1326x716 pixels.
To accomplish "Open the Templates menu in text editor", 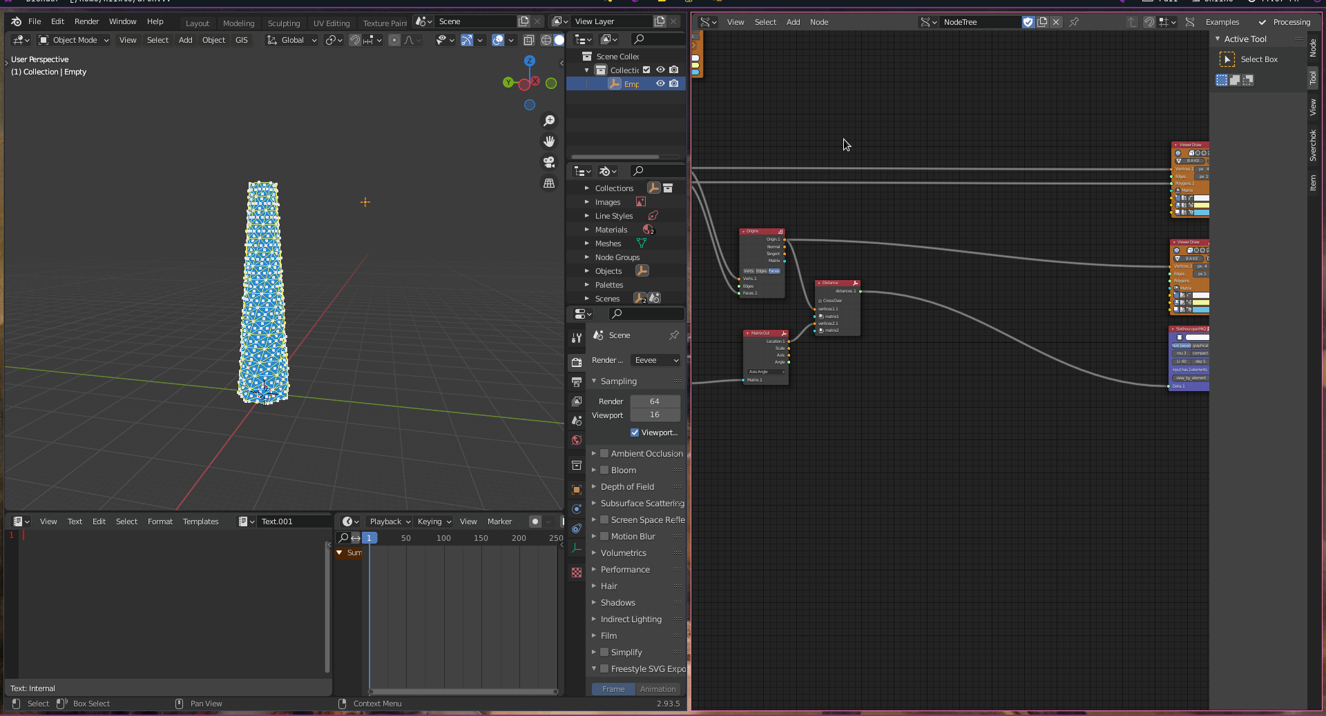I will click(x=200, y=521).
